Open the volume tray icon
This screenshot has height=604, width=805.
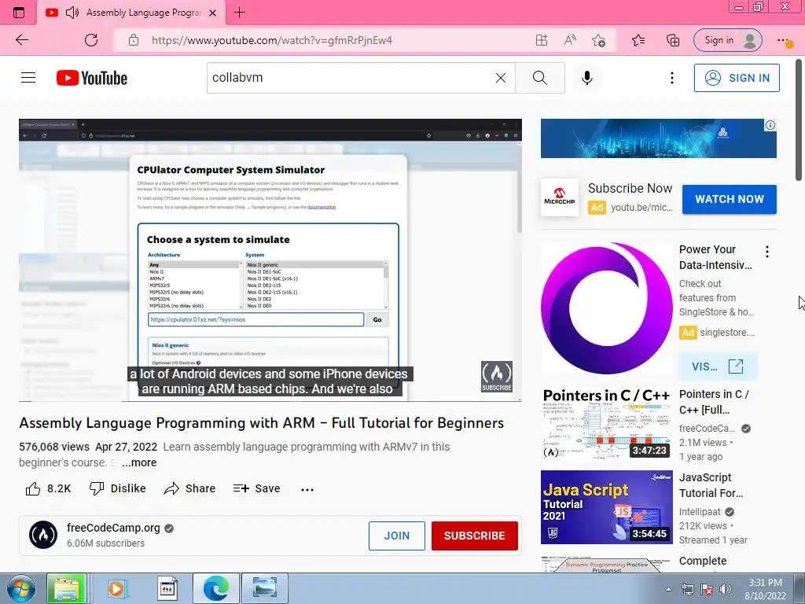725,589
